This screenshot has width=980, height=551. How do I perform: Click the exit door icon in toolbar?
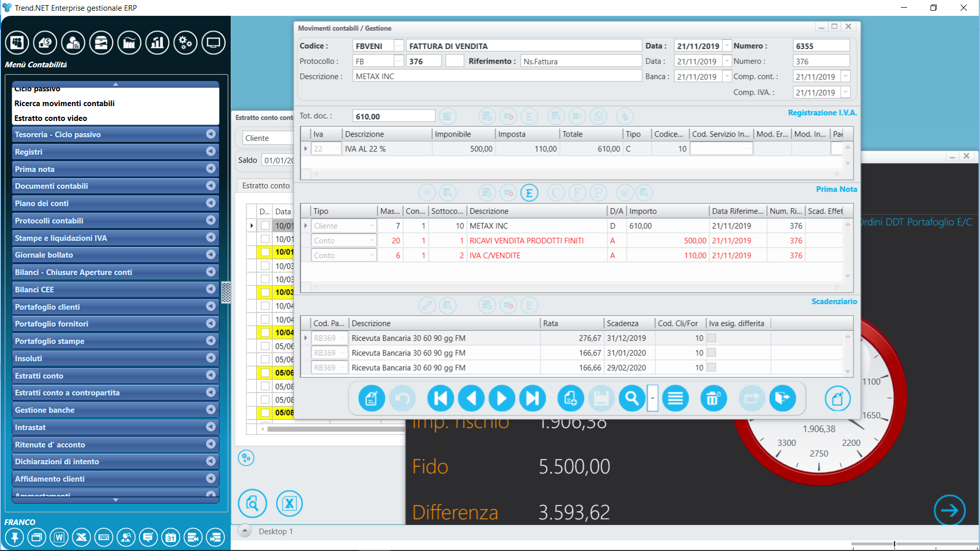coord(782,398)
